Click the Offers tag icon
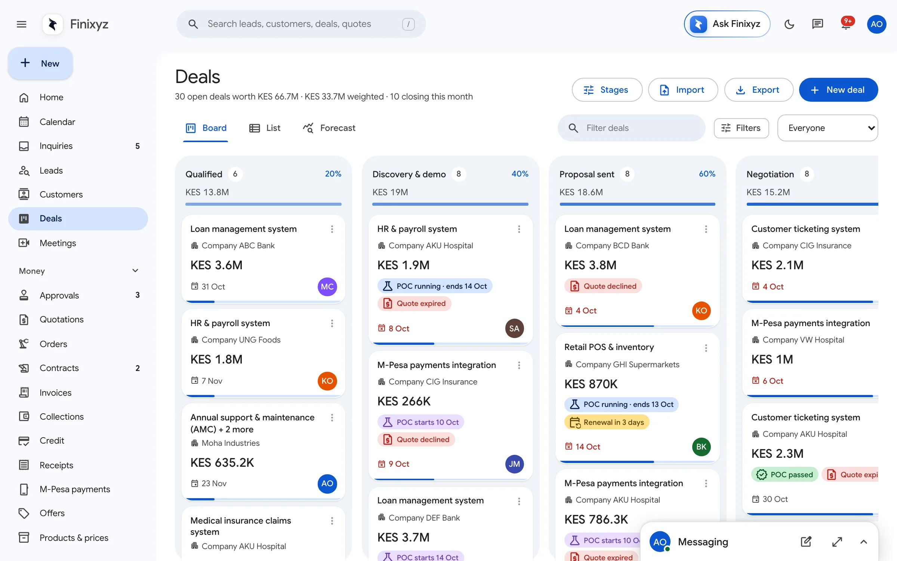The width and height of the screenshot is (897, 561). pos(24,513)
